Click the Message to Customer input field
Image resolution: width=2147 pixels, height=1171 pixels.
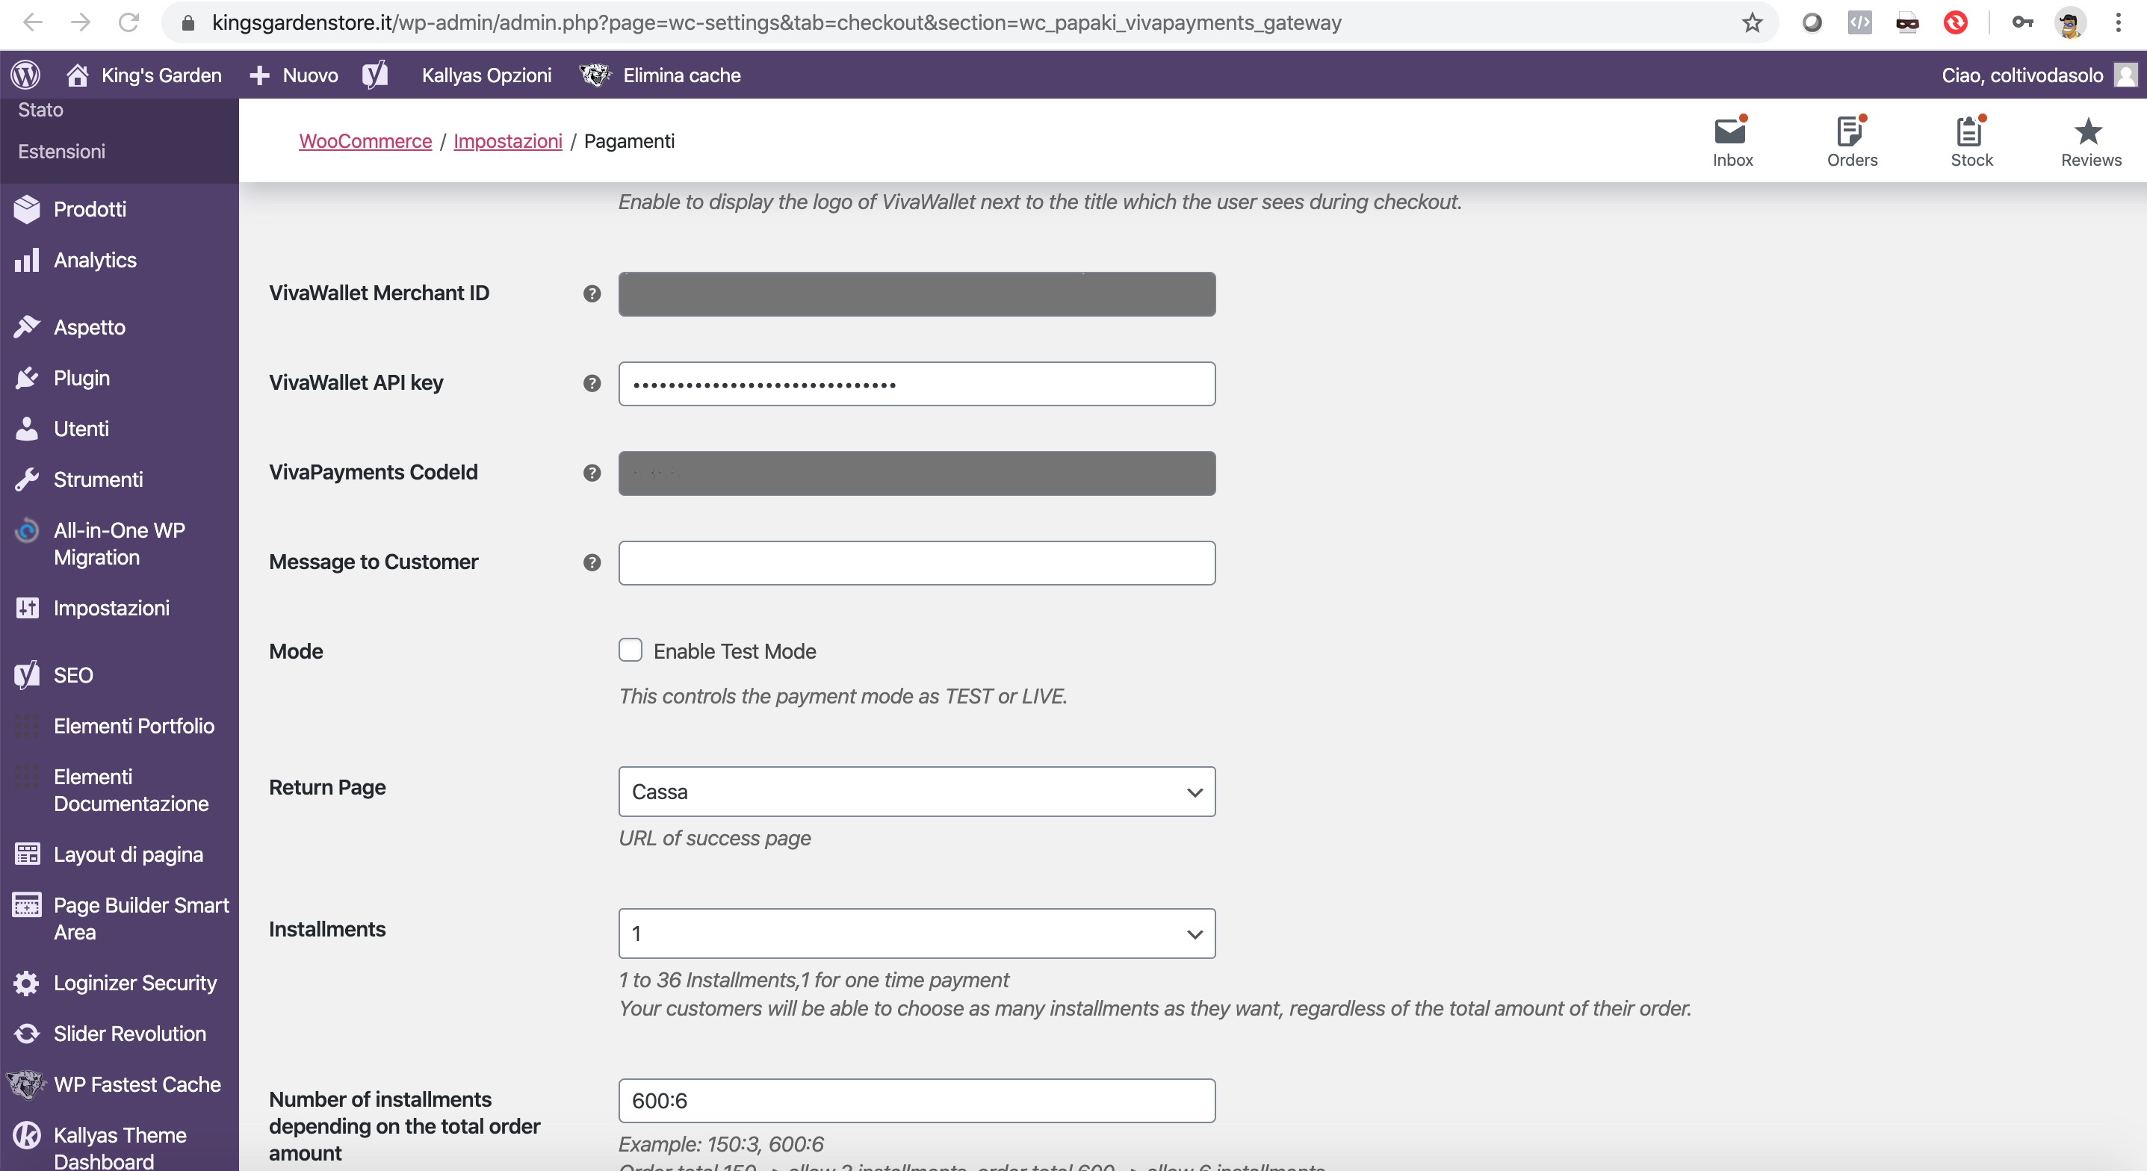pyautogui.click(x=916, y=562)
